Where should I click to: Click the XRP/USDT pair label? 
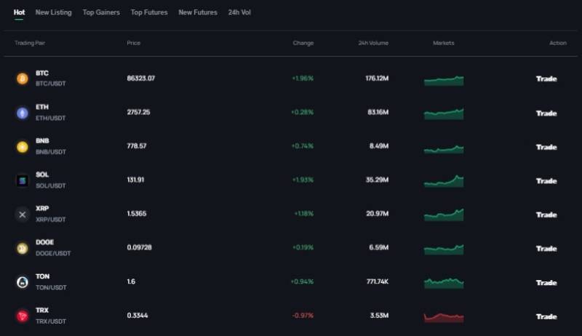point(50,220)
